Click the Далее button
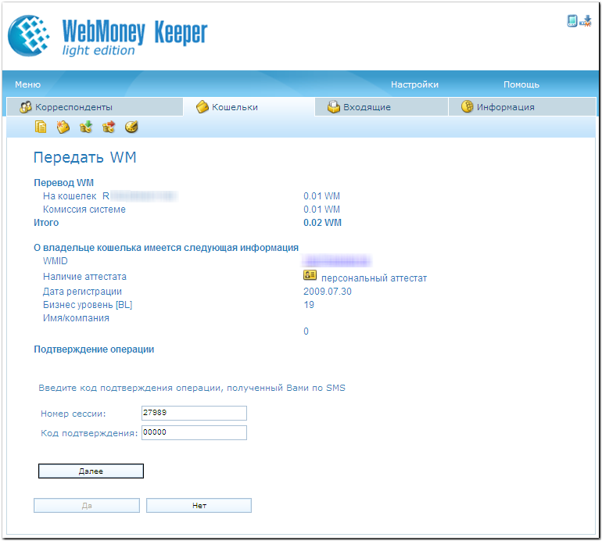 [91, 471]
